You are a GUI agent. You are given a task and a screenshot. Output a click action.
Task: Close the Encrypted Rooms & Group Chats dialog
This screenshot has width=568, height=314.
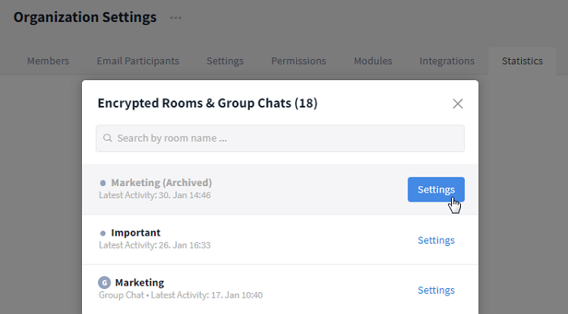(458, 104)
